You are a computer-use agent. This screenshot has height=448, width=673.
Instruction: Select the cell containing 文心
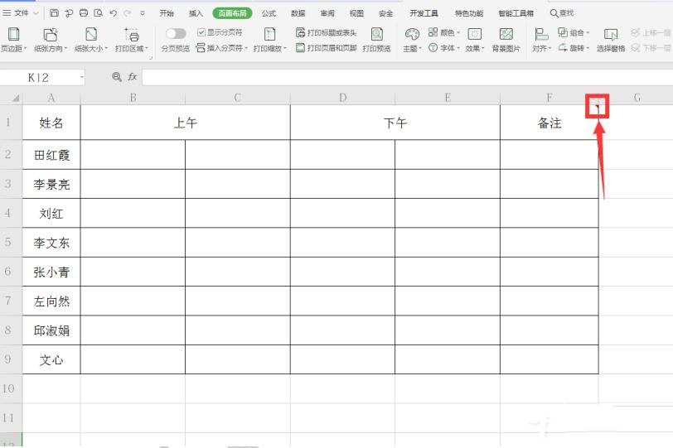click(51, 359)
